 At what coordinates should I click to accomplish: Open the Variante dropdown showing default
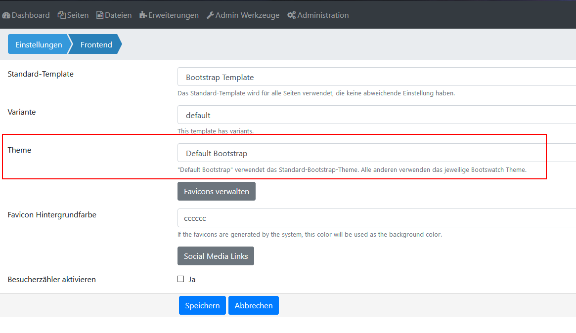377,115
